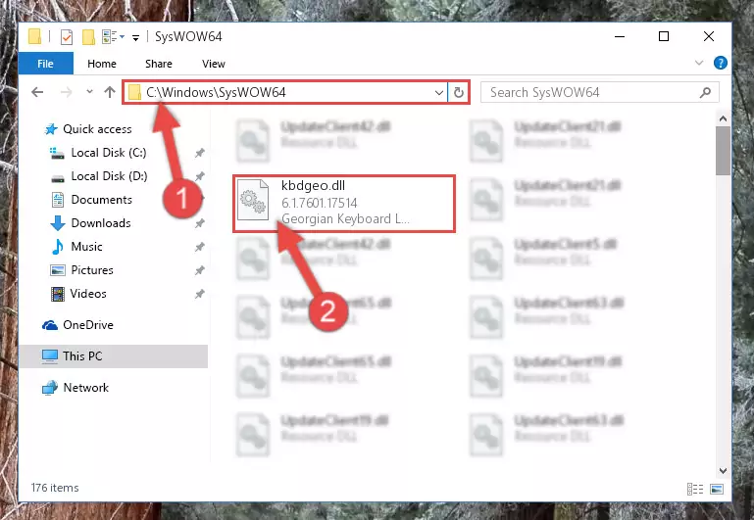Expand the address bar history dropdown
This screenshot has width=754, height=520.
[438, 92]
